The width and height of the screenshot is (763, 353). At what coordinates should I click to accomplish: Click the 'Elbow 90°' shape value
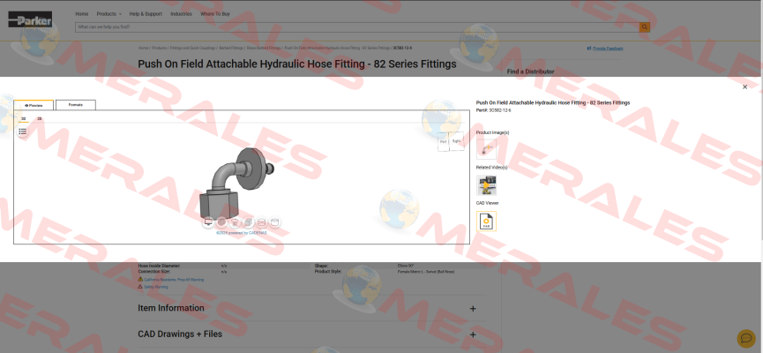pyautogui.click(x=405, y=267)
